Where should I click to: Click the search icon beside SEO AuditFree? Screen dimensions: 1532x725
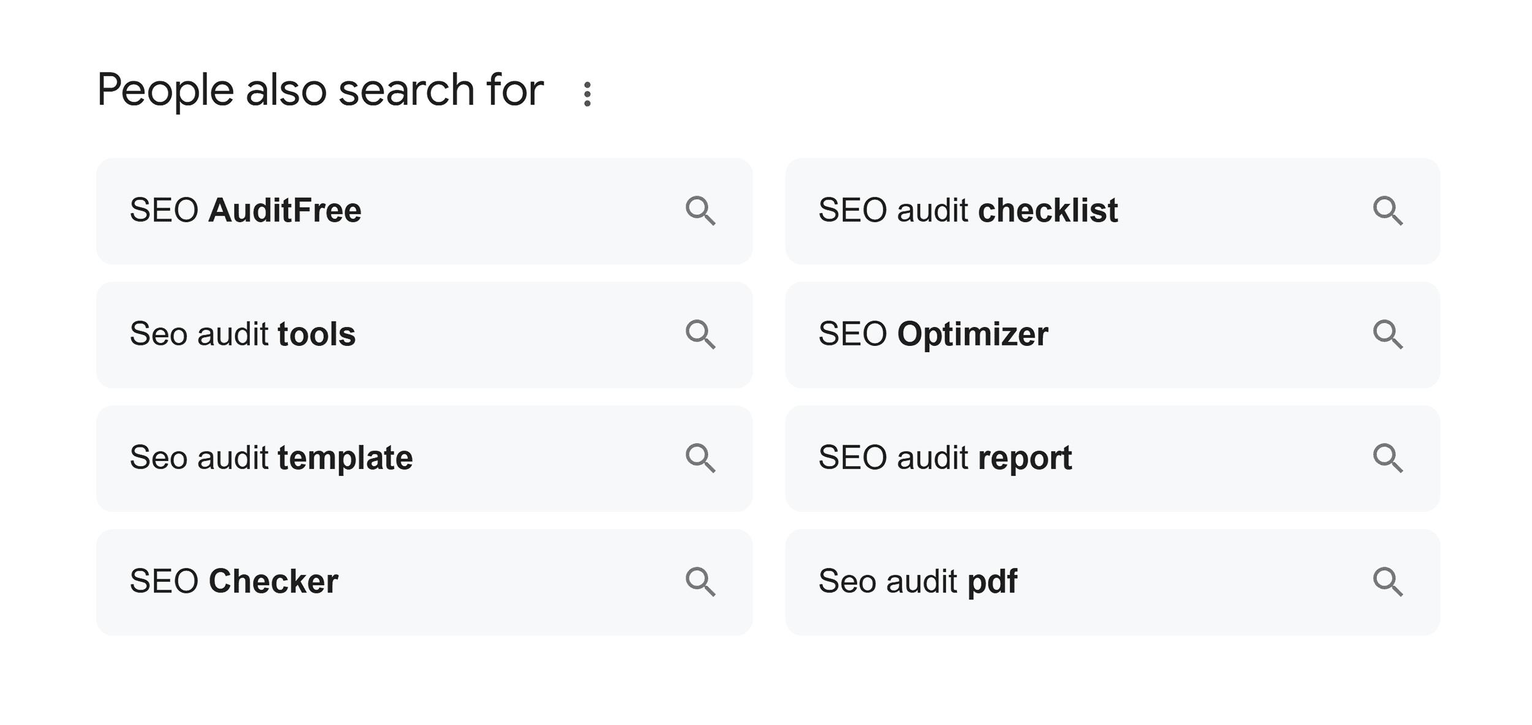pos(700,211)
